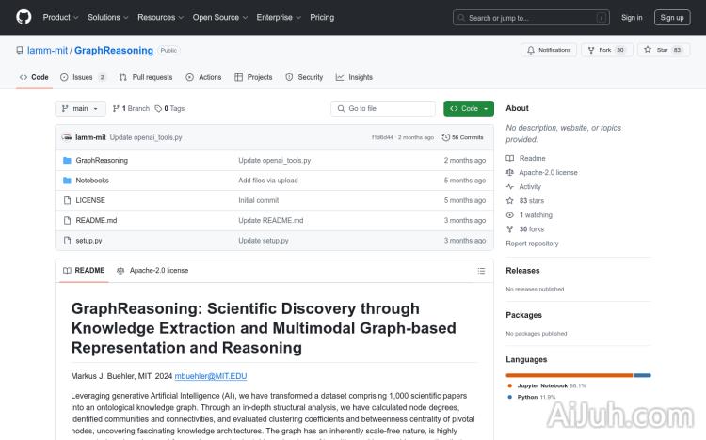706x440 pixels.
Task: Switch to the Issues tab
Action: click(x=83, y=77)
